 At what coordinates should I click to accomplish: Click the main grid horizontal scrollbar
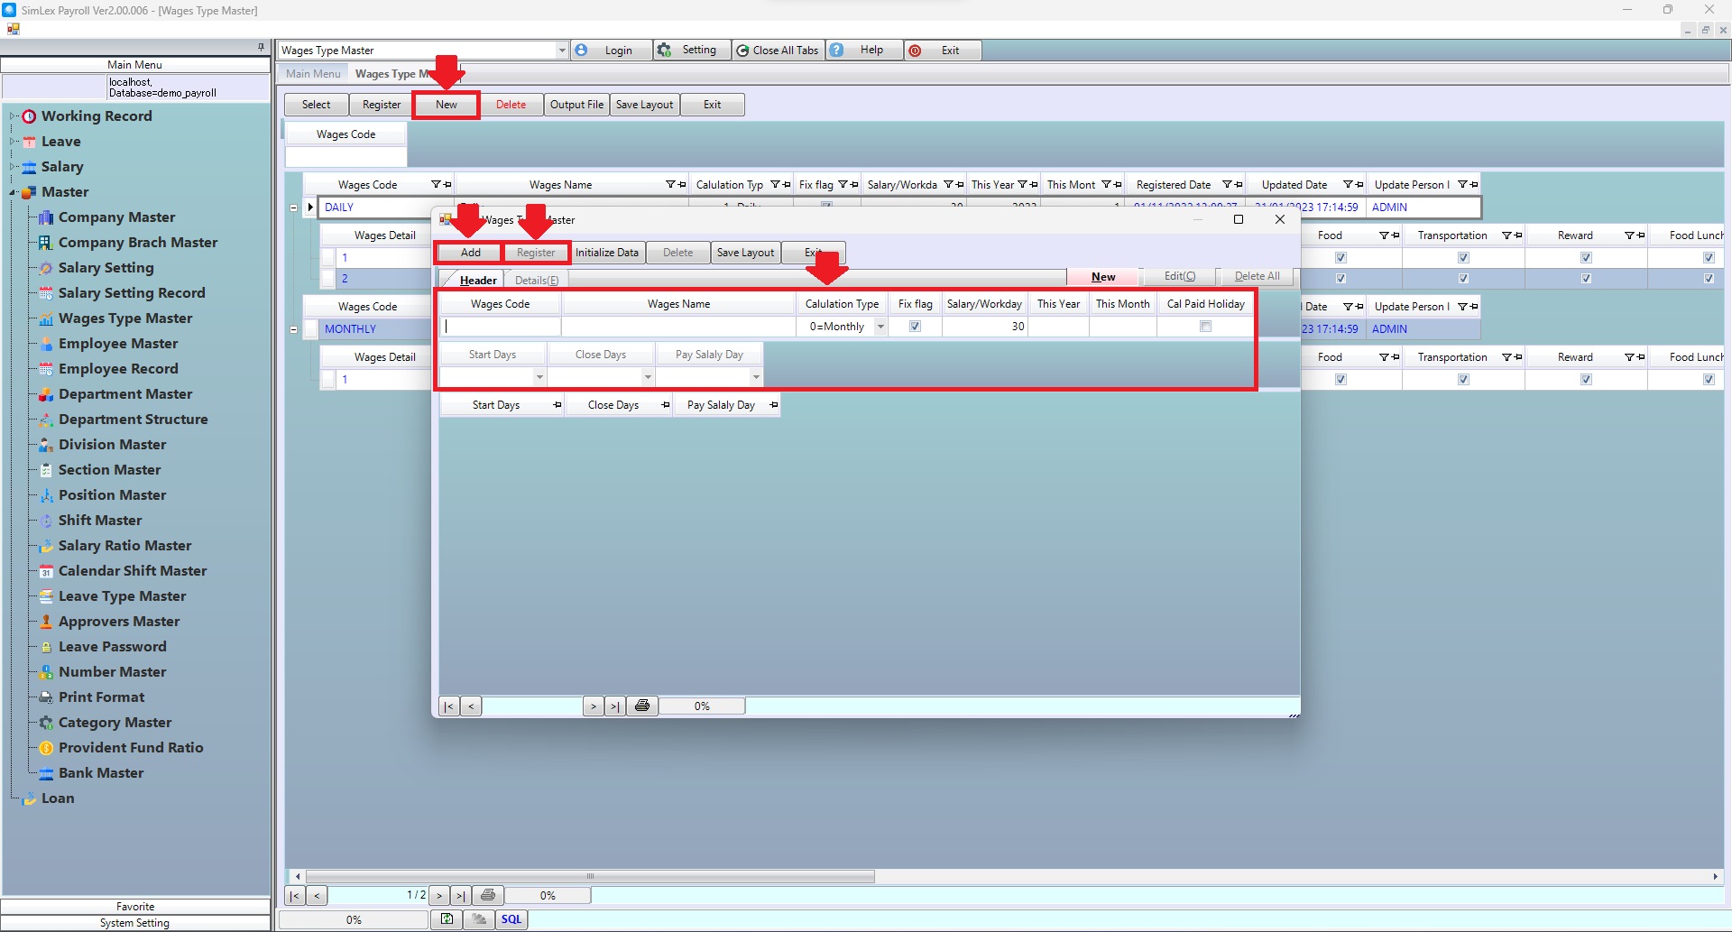(591, 876)
